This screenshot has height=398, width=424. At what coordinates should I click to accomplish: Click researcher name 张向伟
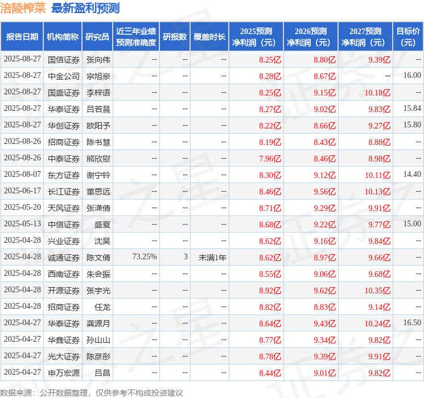[98, 60]
